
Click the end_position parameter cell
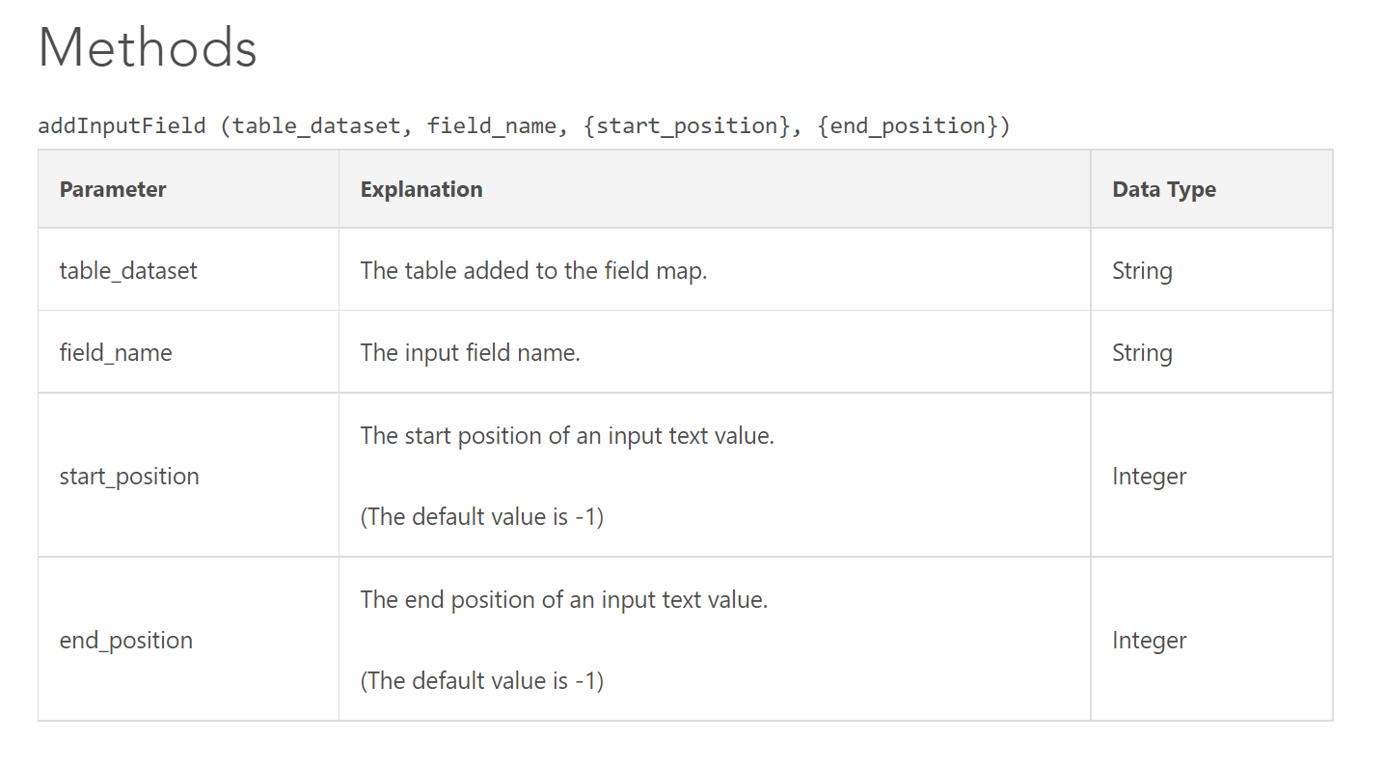[126, 640]
